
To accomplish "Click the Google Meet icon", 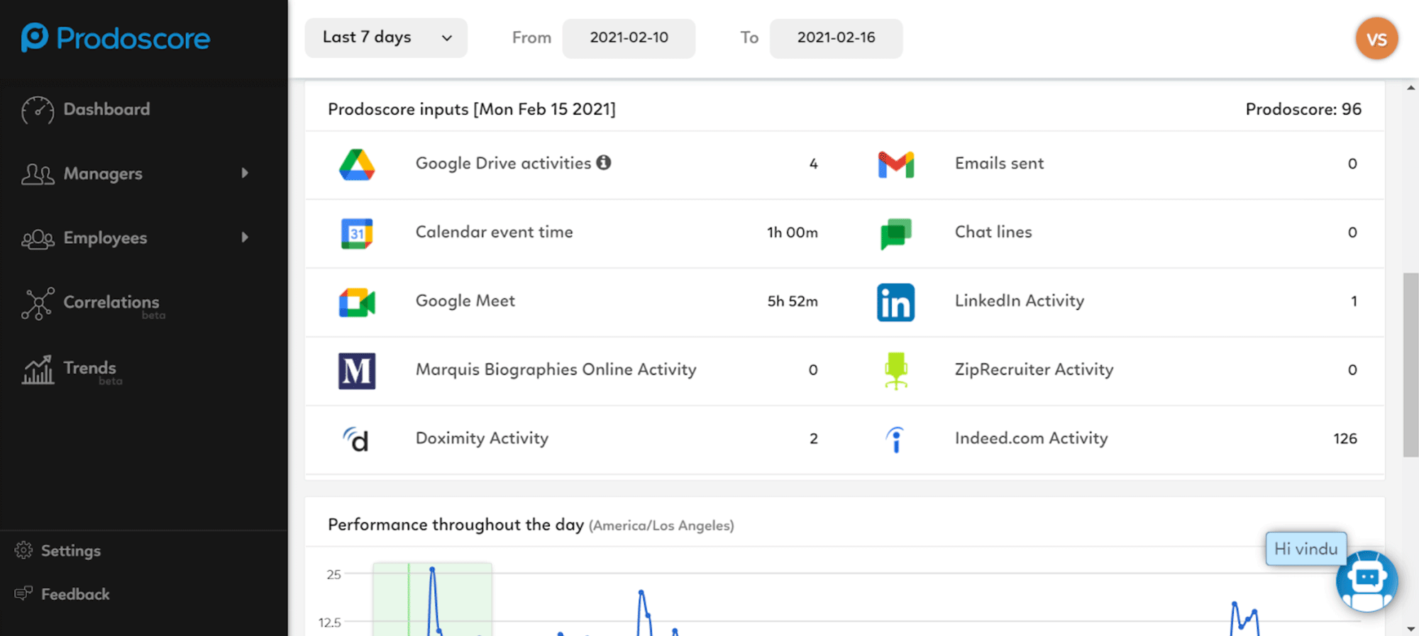I will click(357, 302).
